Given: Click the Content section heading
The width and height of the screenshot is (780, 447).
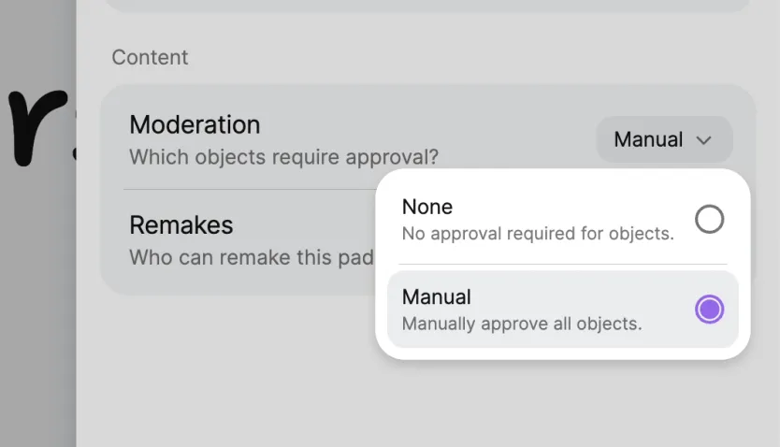Looking at the screenshot, I should click(150, 57).
